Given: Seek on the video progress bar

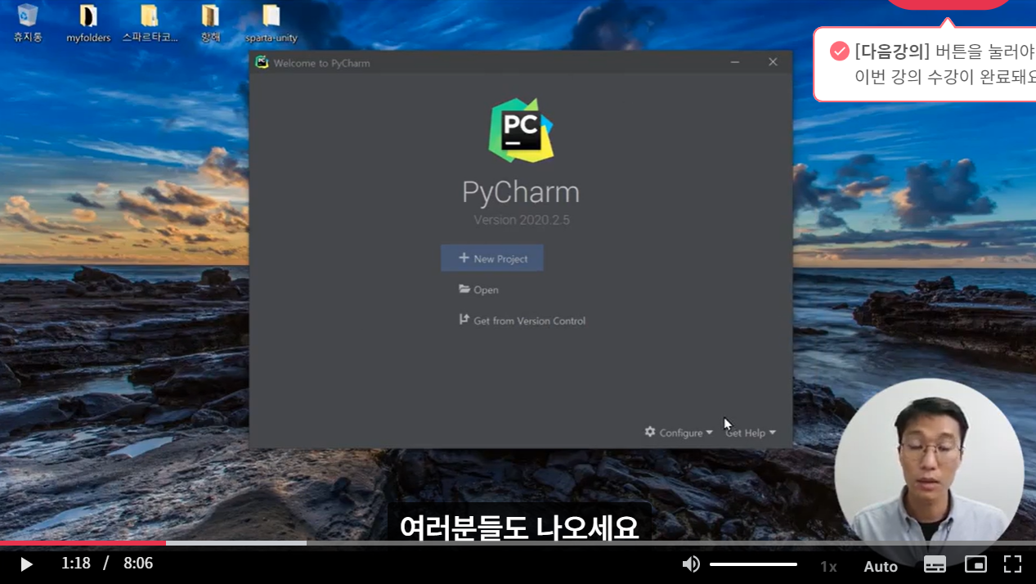Looking at the screenshot, I should pos(518,543).
